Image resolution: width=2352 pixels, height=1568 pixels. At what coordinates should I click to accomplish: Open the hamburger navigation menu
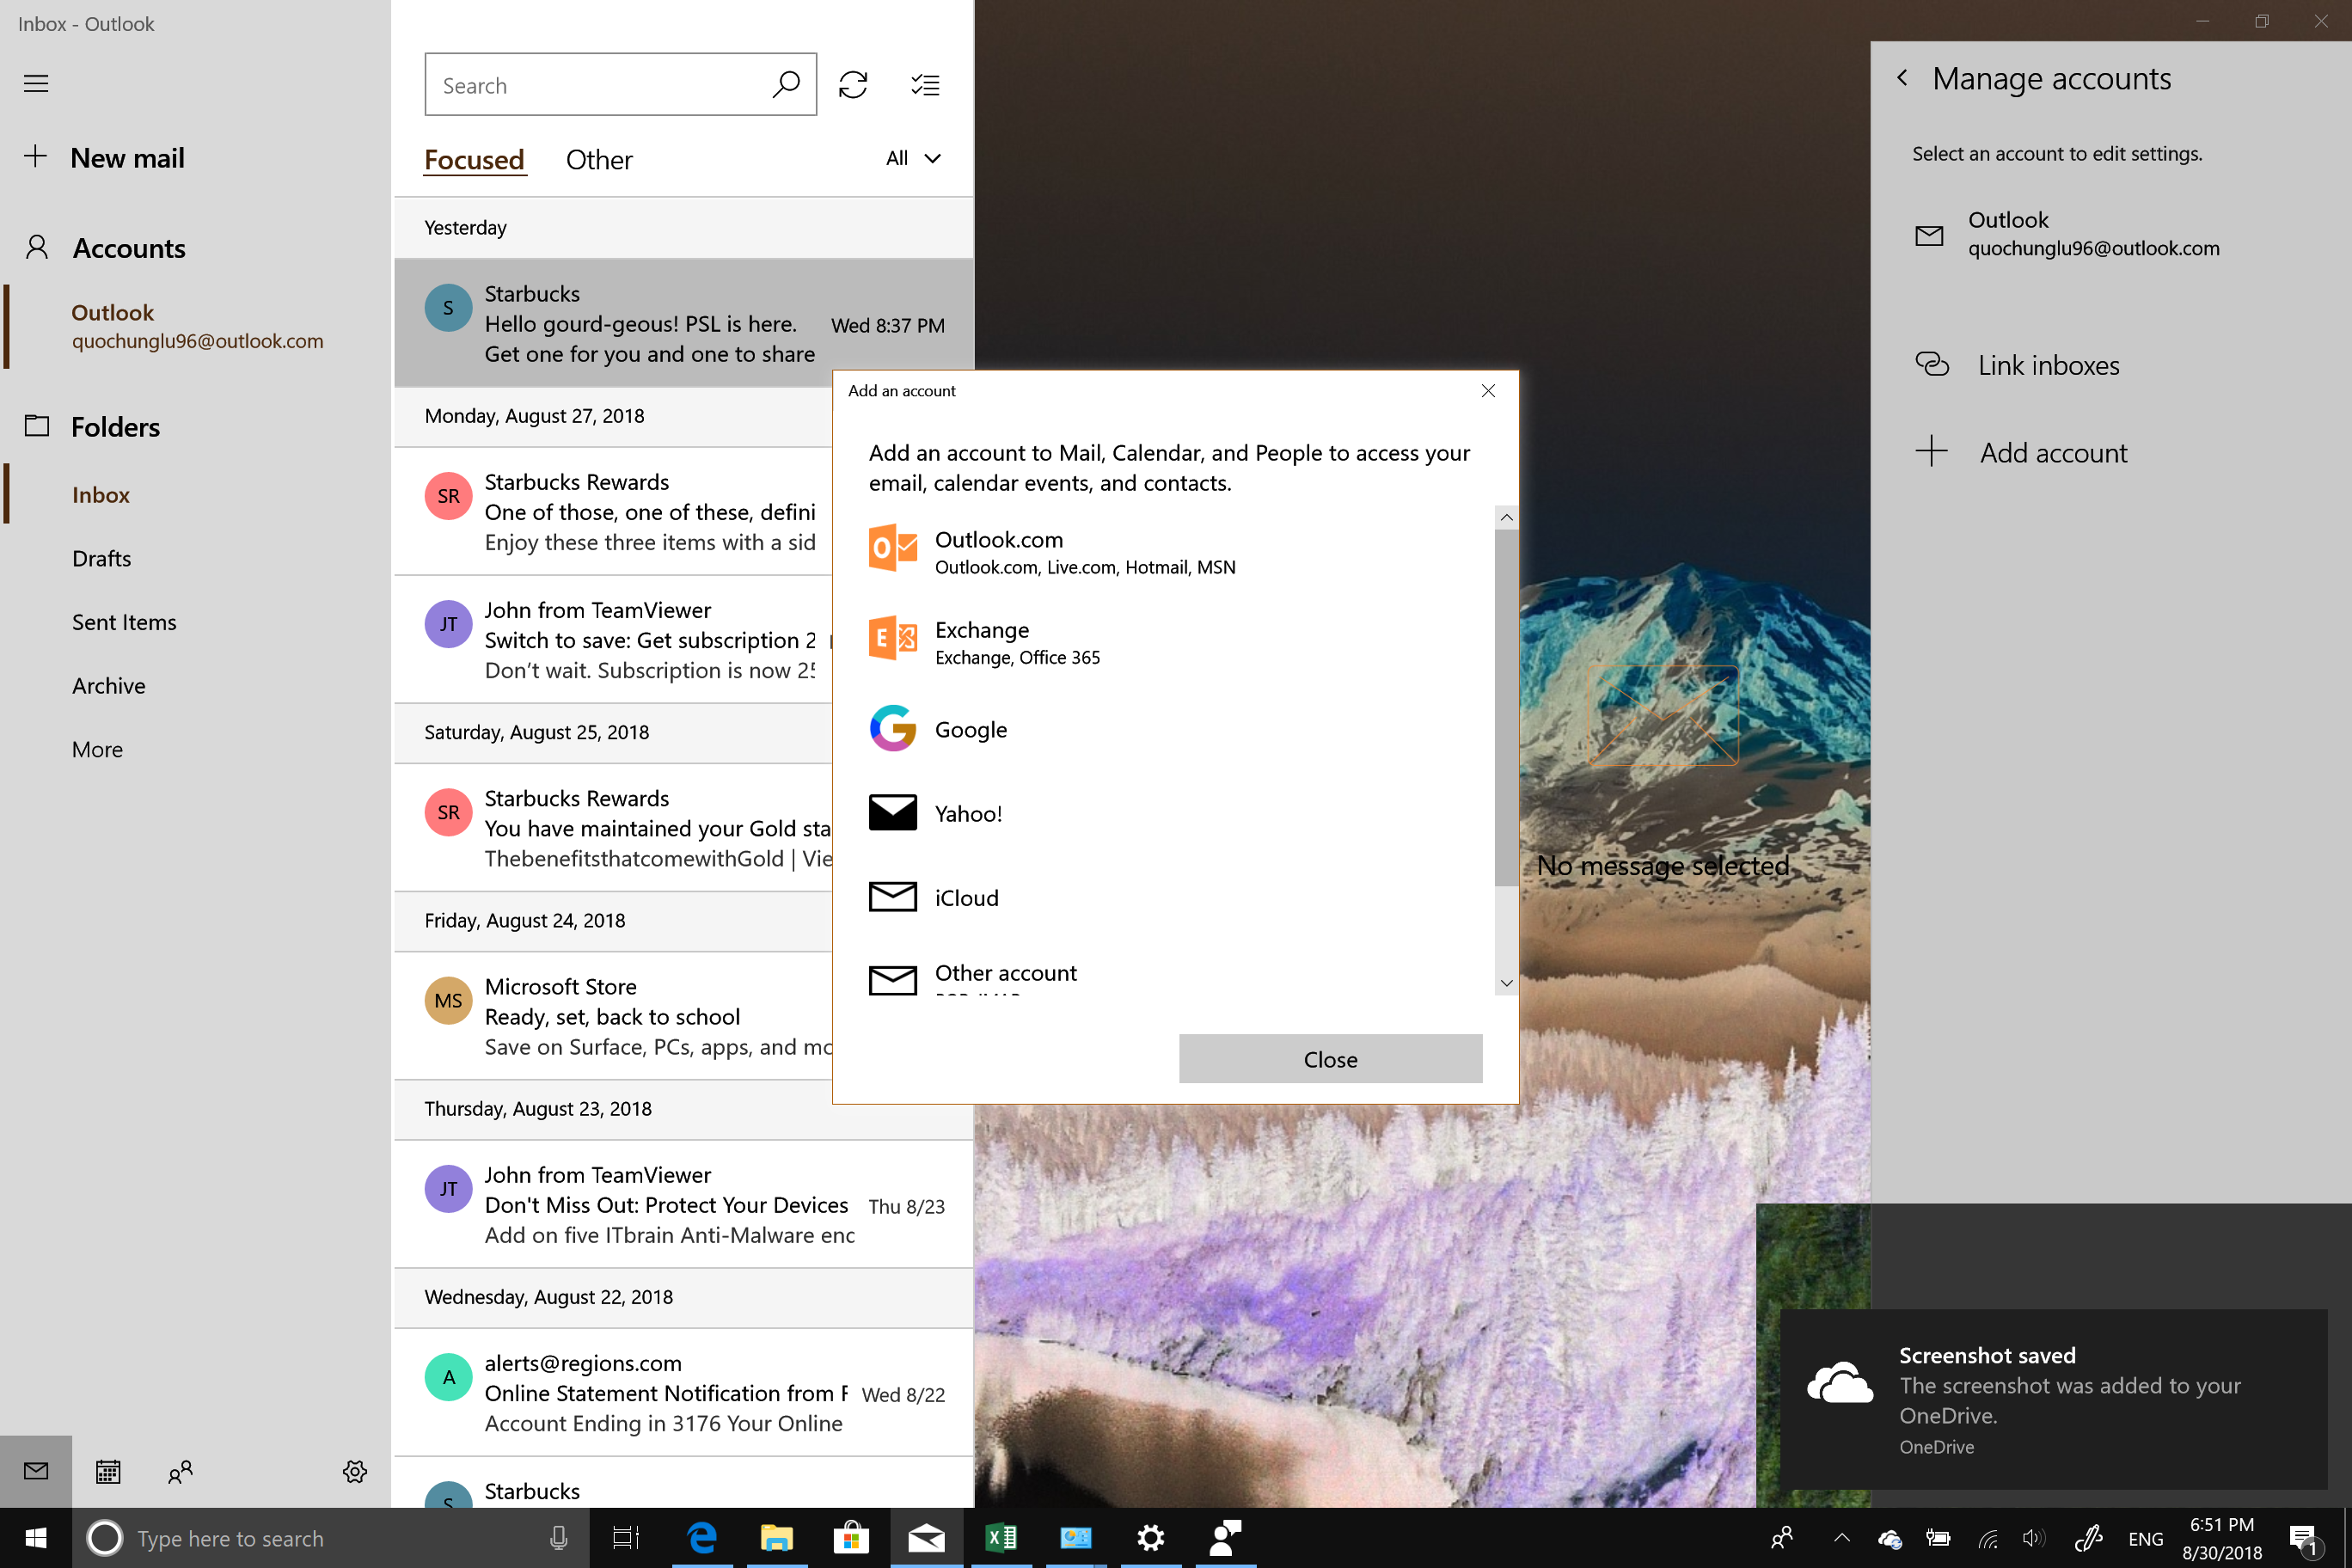point(36,83)
